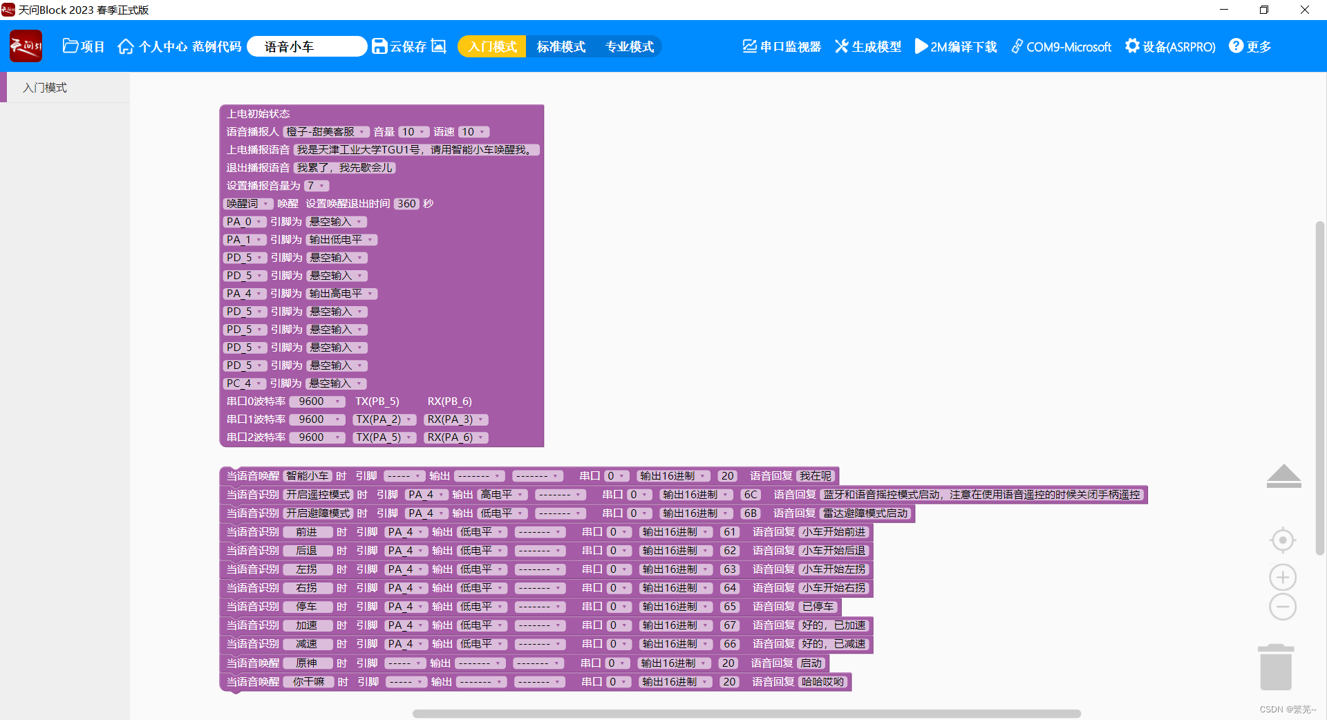Edit the hex value 6C

(751, 495)
